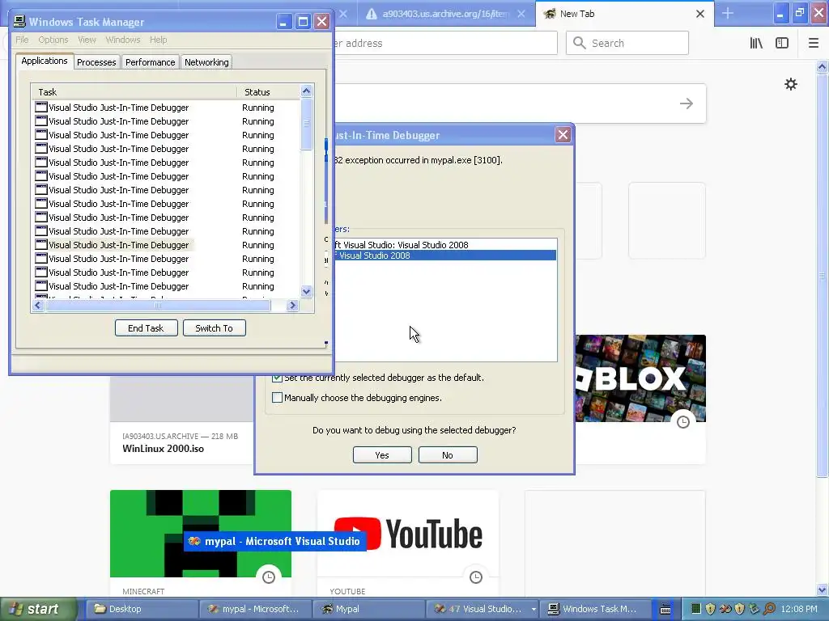Click the keyboard icon in the taskbar
The image size is (829, 621).
[x=665, y=610]
